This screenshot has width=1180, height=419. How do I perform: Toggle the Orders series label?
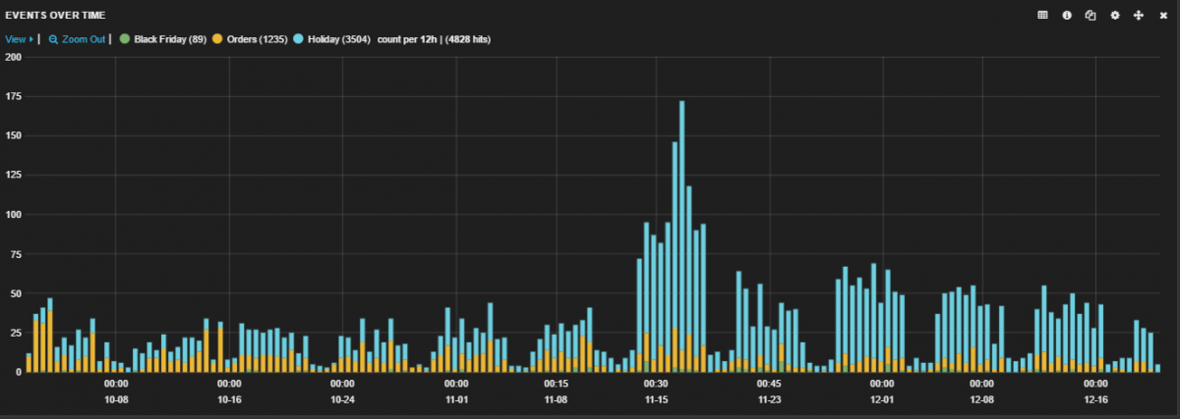(x=256, y=39)
